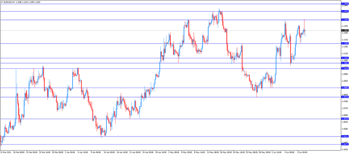349x154 pixels.
Task: Click the triangle icon before EURUSD,H4
Action: point(2,2)
